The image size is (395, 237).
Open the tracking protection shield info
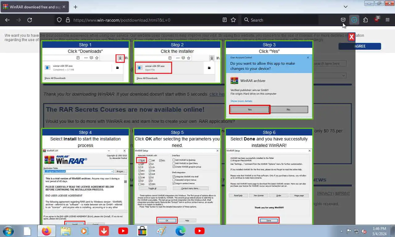[60, 20]
